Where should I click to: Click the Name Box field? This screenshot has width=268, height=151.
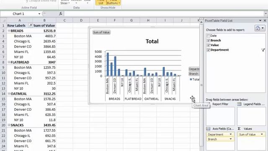point(18,14)
